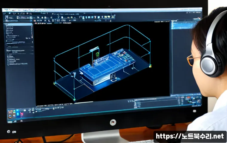Viewport: 227px width, 143px height.
Task: Click the green circular gizmo above the 3D model
Action: (98, 54)
